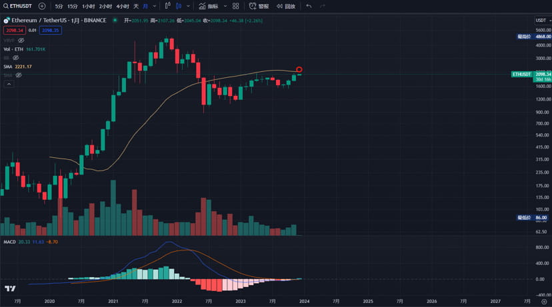
Task: Show the hidden SMA indicator via eye icon
Action: pos(19,75)
